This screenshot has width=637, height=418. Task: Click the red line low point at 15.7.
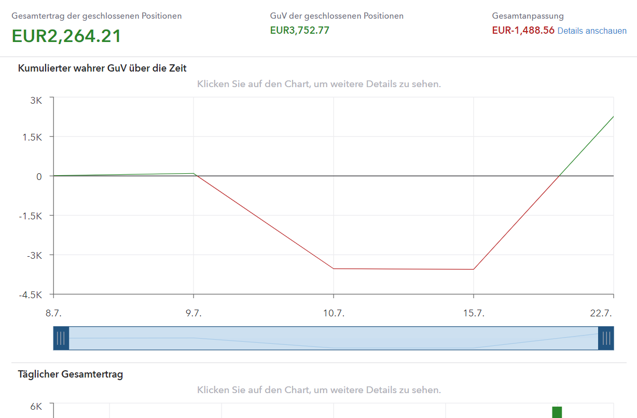pos(474,269)
